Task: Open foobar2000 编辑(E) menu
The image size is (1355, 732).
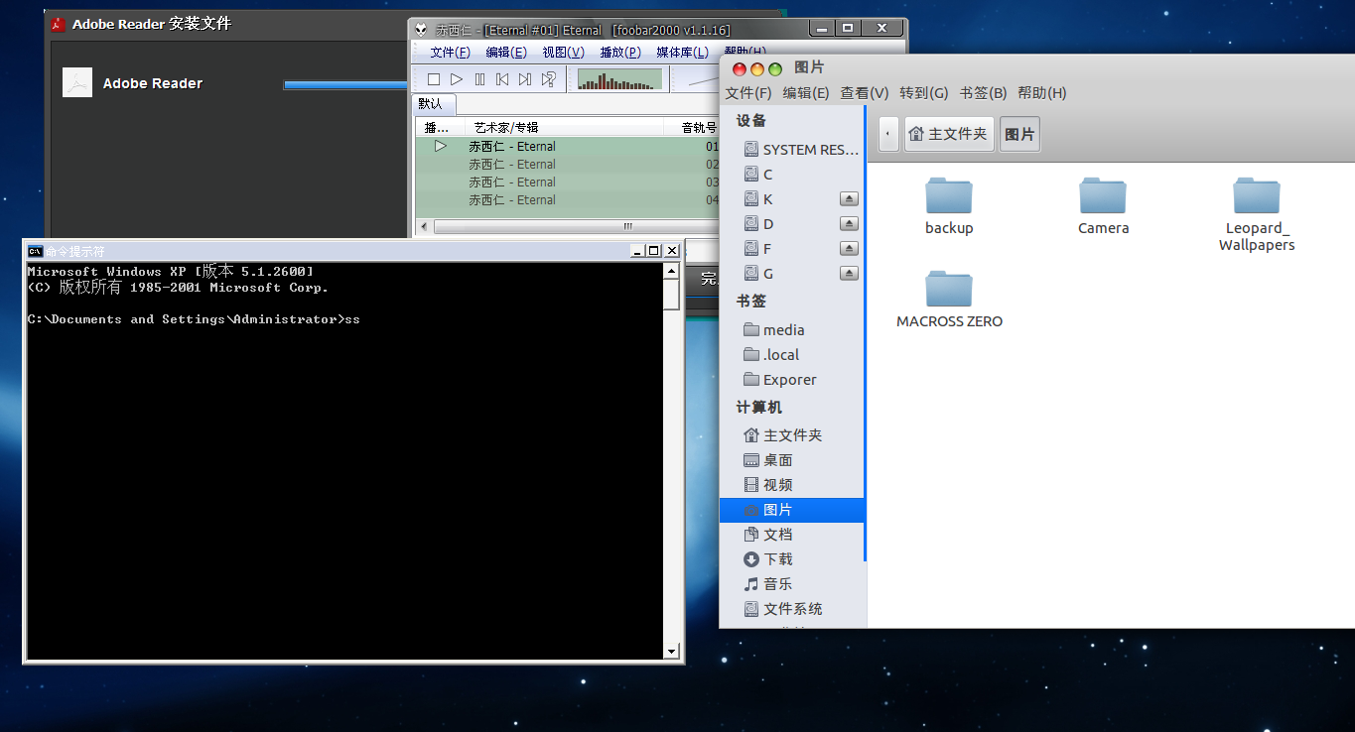Action: click(506, 52)
